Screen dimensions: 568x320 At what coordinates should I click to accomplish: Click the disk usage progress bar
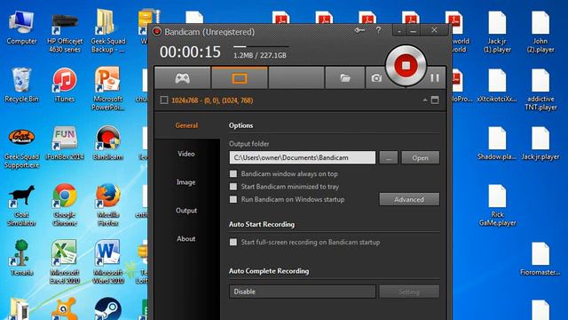(261, 46)
